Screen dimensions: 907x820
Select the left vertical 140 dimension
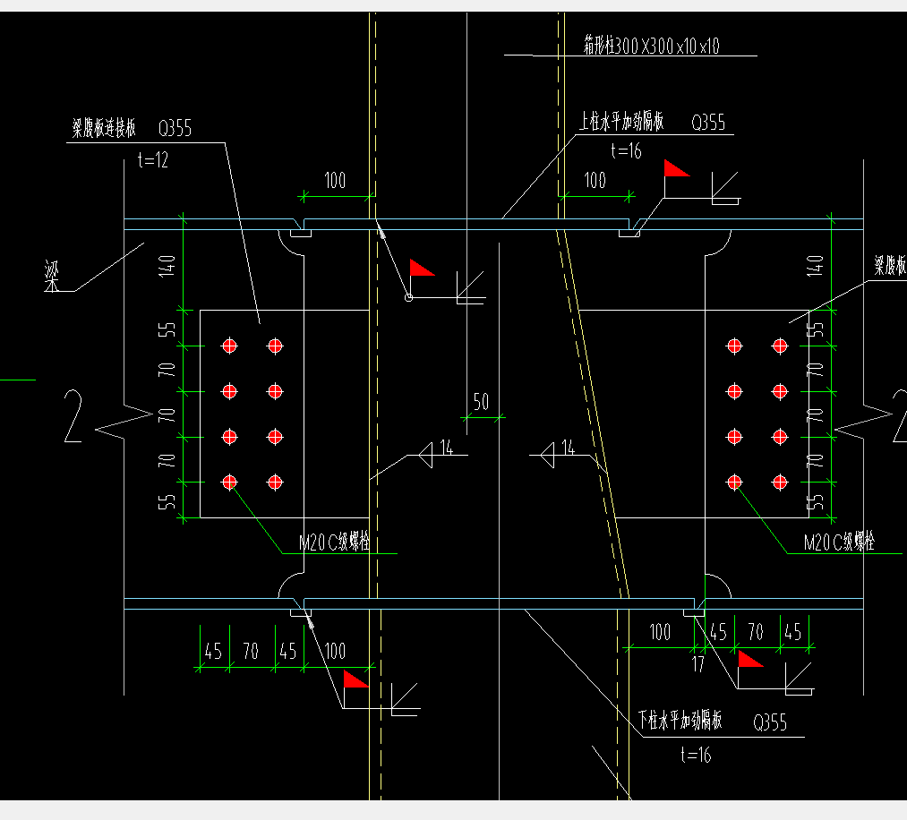coord(167,266)
